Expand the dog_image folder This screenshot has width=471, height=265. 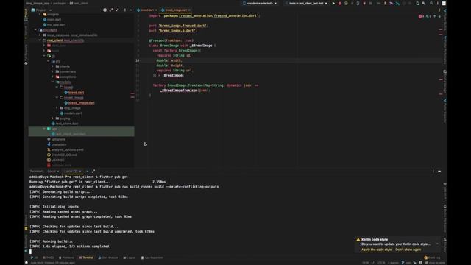tap(57, 108)
